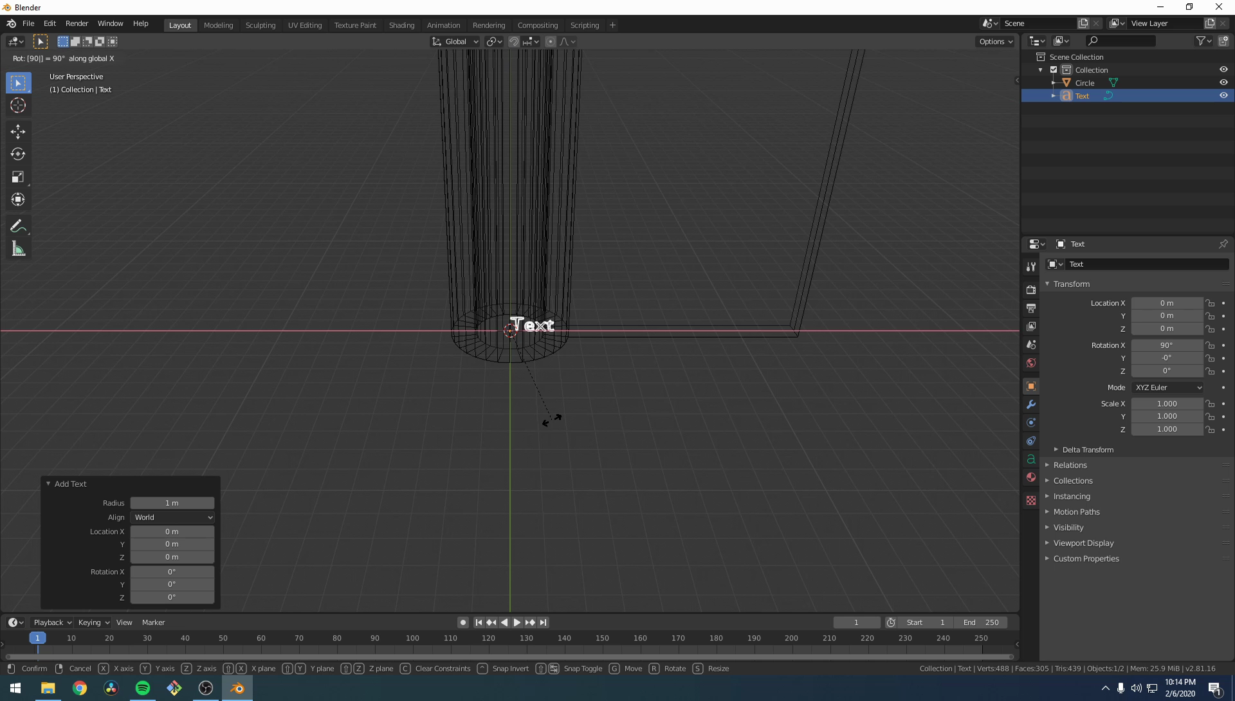Switch to the Sculpting workspace tab
The width and height of the screenshot is (1235, 701).
pos(261,25)
